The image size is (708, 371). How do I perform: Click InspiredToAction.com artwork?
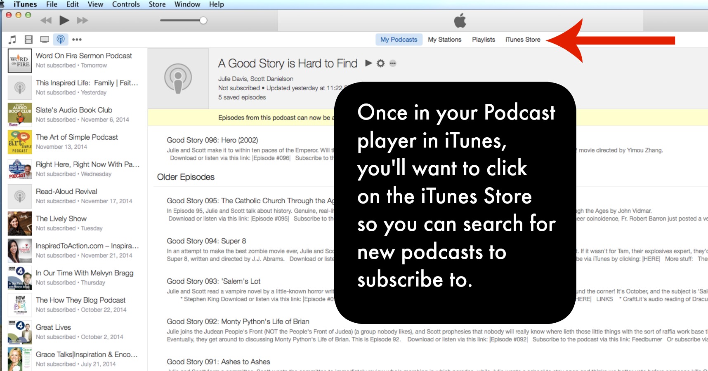click(x=20, y=251)
